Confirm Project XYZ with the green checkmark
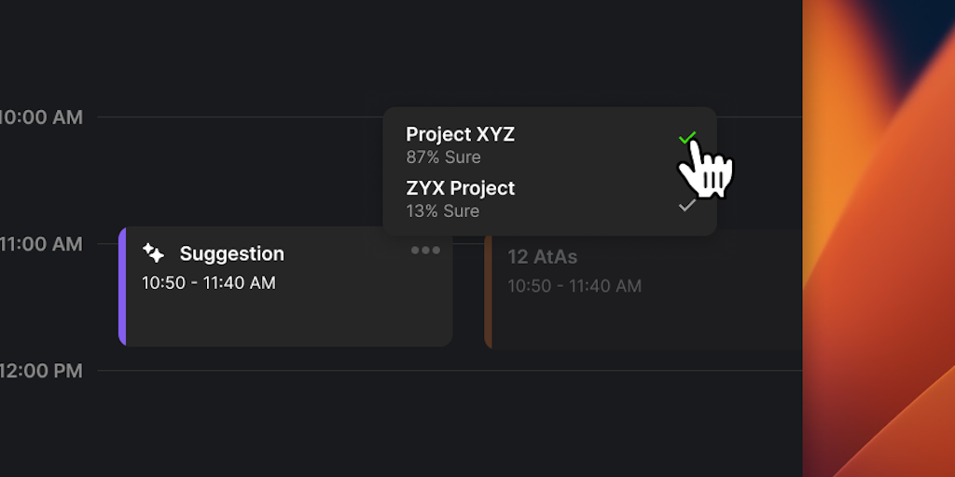955x477 pixels. tap(687, 138)
